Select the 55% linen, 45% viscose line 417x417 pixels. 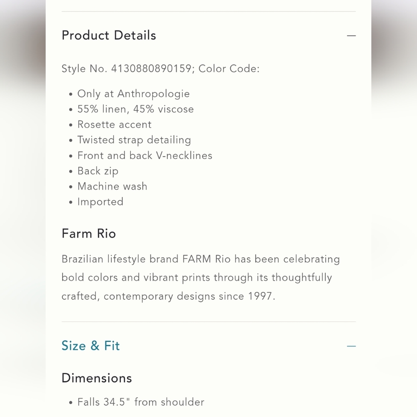[136, 109]
